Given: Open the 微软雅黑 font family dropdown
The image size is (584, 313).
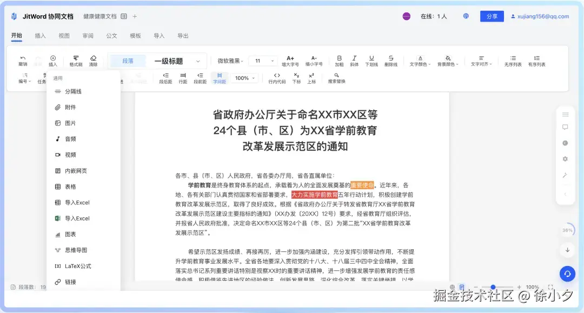Looking at the screenshot, I should [231, 61].
